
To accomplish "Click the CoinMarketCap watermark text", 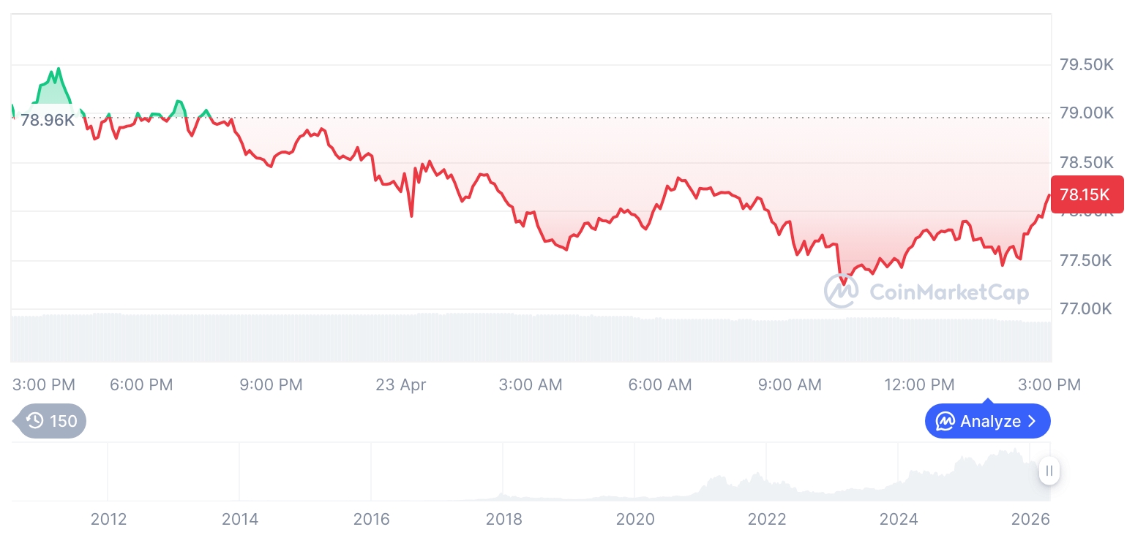I will (x=949, y=292).
